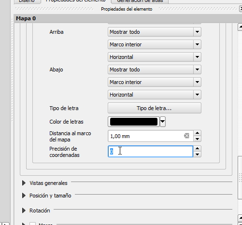Open the 'Color de letras' black color swatch
242x225 pixels.
tap(134, 122)
